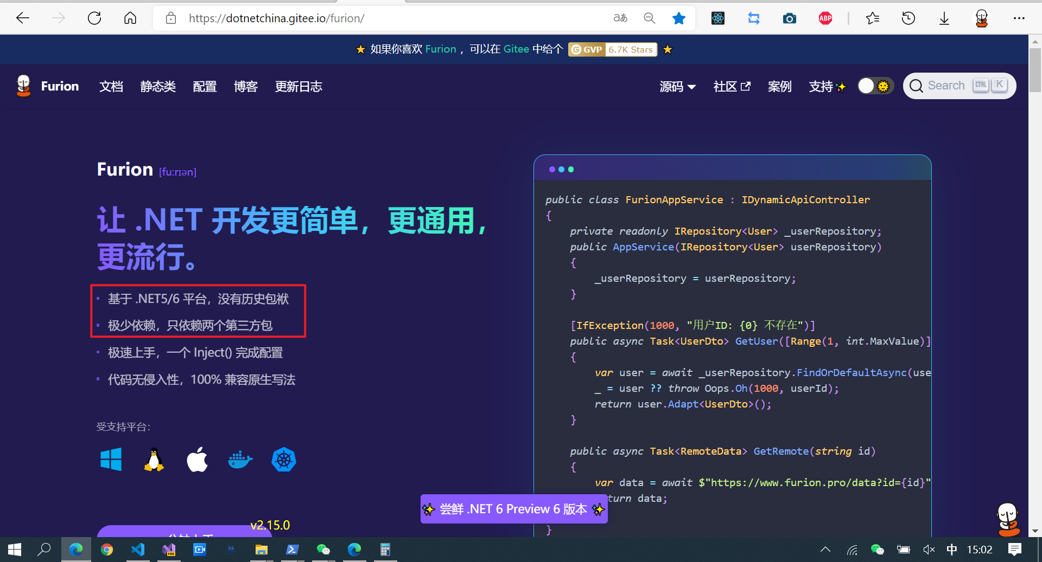Open the 社区 external link
The image size is (1042, 562).
[732, 87]
